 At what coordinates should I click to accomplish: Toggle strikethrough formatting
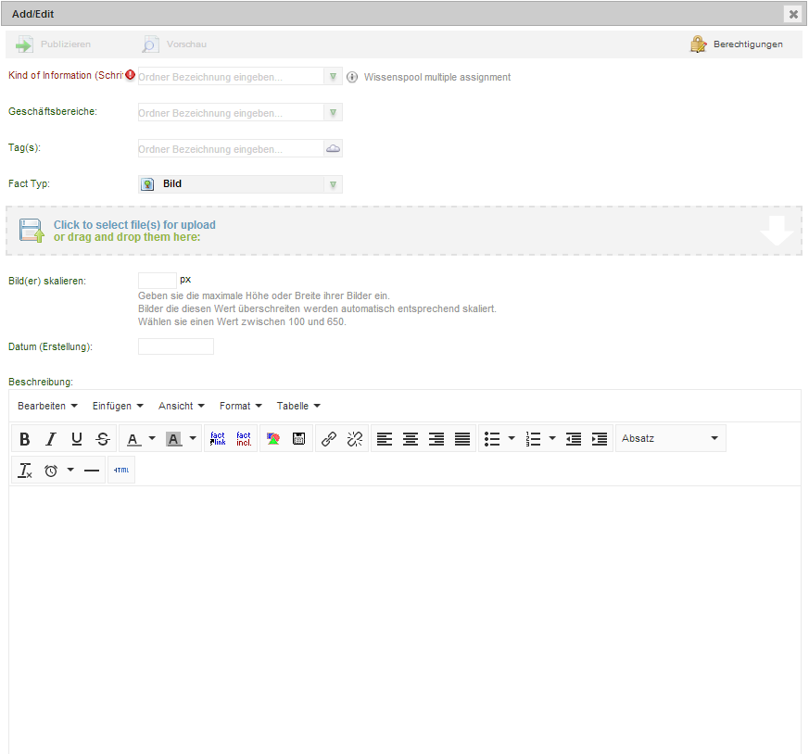103,438
